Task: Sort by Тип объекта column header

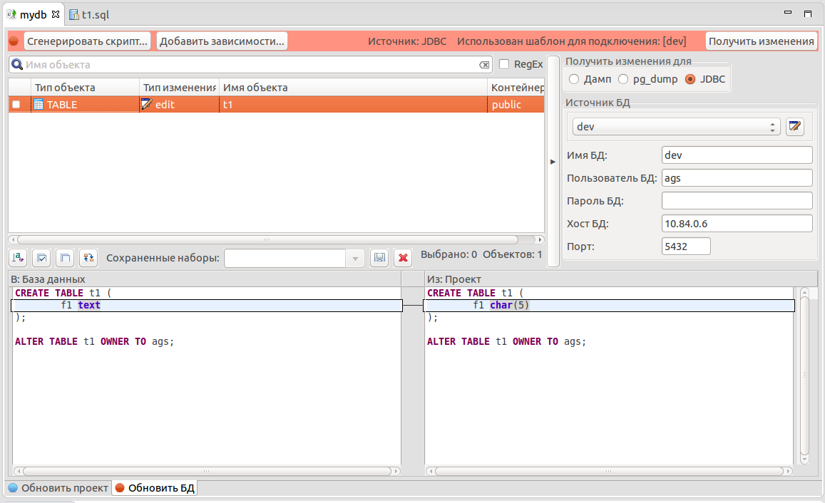Action: [86, 87]
